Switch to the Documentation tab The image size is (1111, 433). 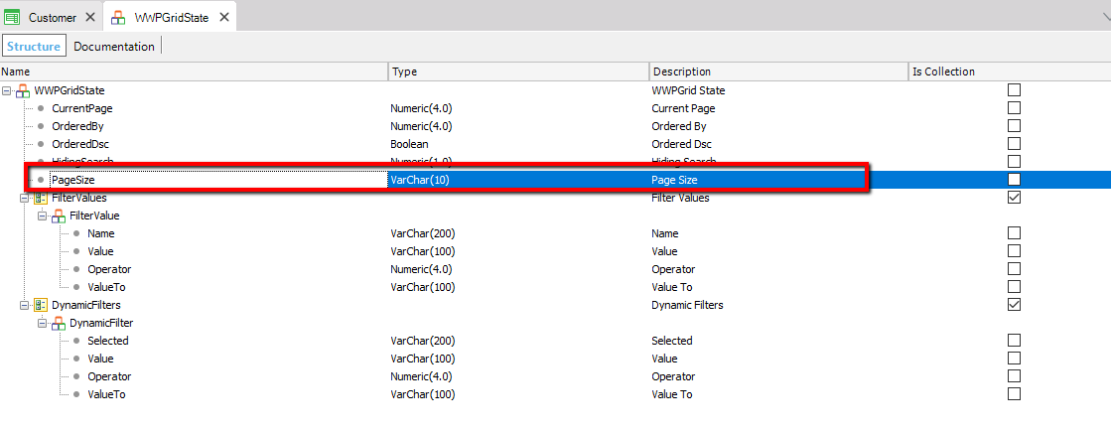114,47
